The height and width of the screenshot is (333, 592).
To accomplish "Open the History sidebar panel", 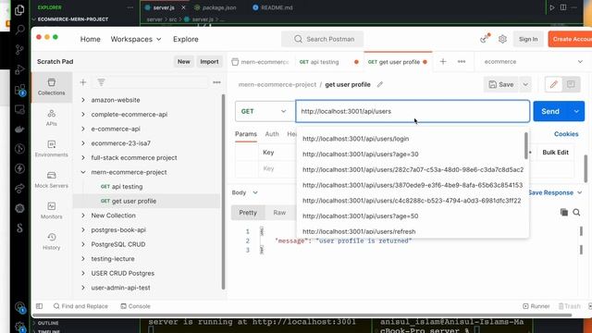I will [x=52, y=241].
